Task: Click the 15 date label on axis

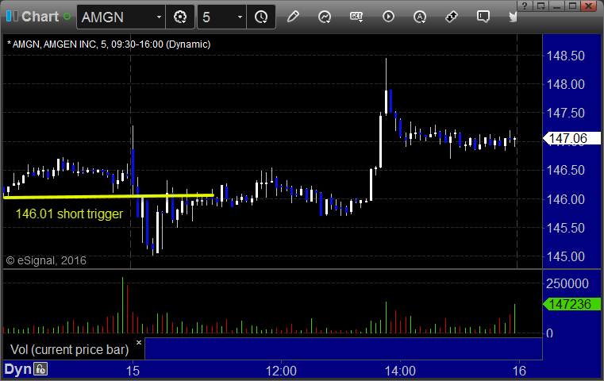Action: (x=133, y=371)
